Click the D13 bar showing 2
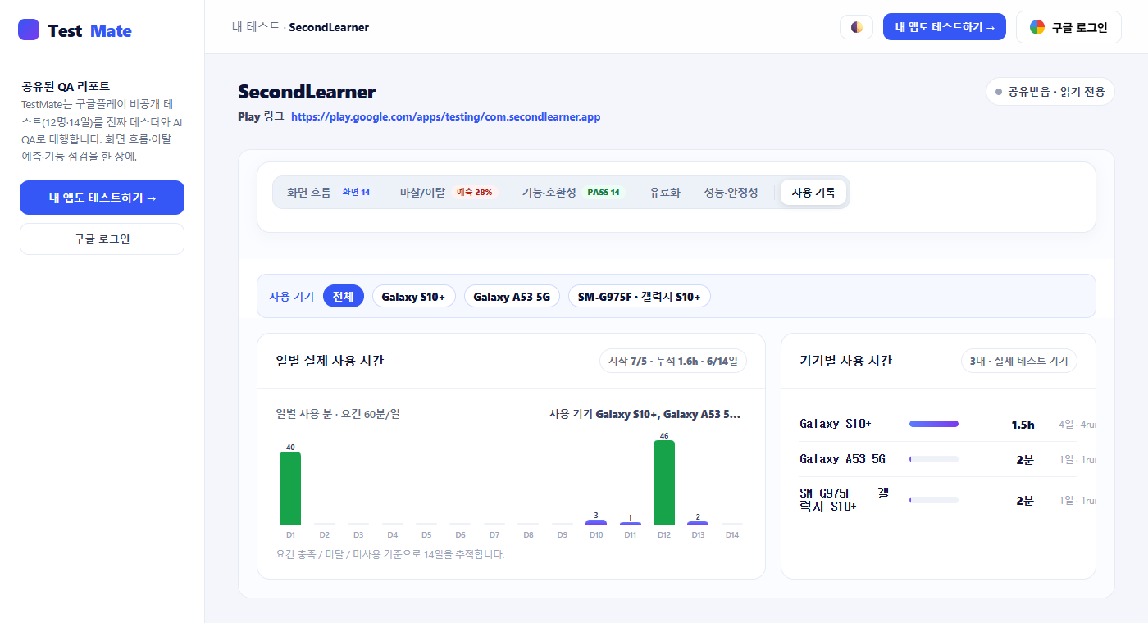 click(x=698, y=523)
